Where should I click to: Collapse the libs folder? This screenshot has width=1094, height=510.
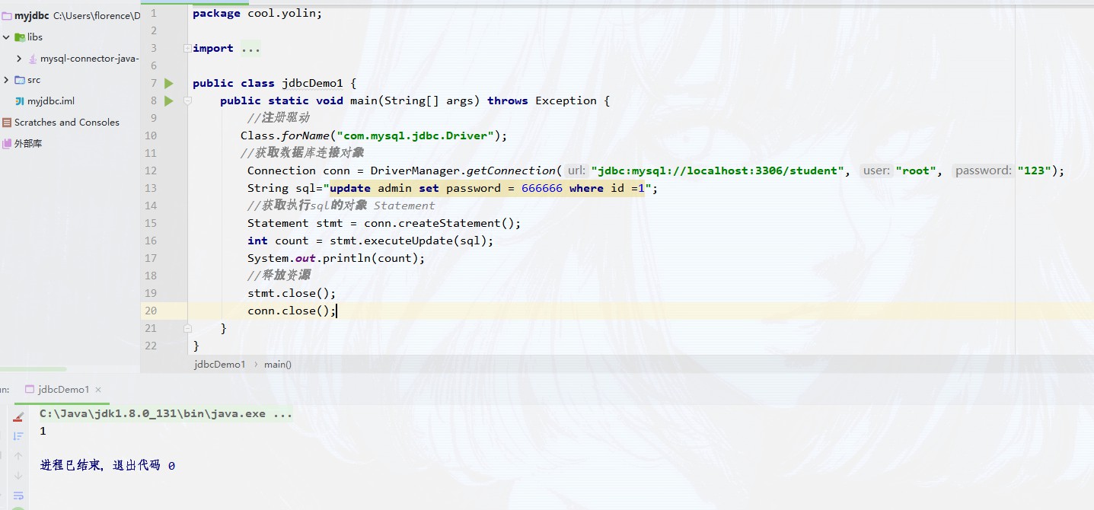[x=7, y=37]
